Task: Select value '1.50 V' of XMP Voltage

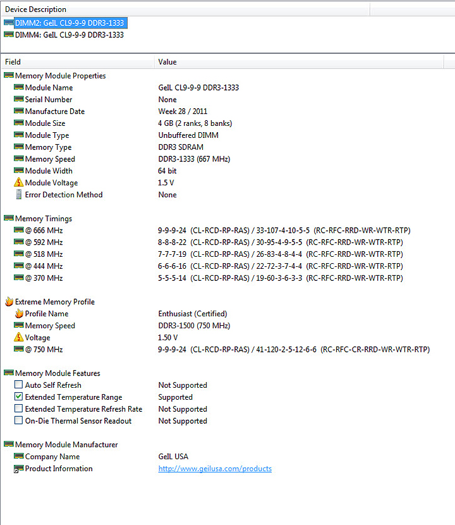Action: [168, 338]
